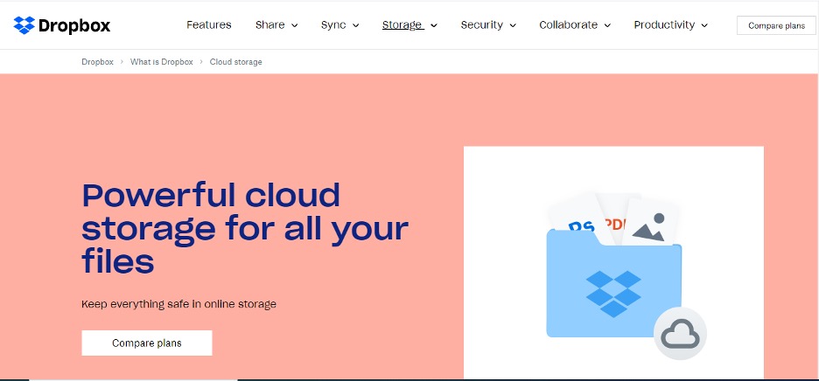
Task: Click the image file icon in the folder
Action: 652,223
